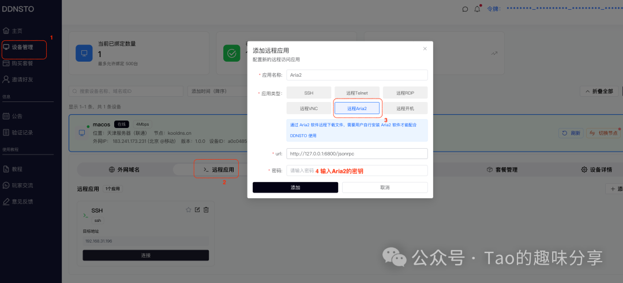
Task: Focus the 密码 password field
Action: coord(357,170)
